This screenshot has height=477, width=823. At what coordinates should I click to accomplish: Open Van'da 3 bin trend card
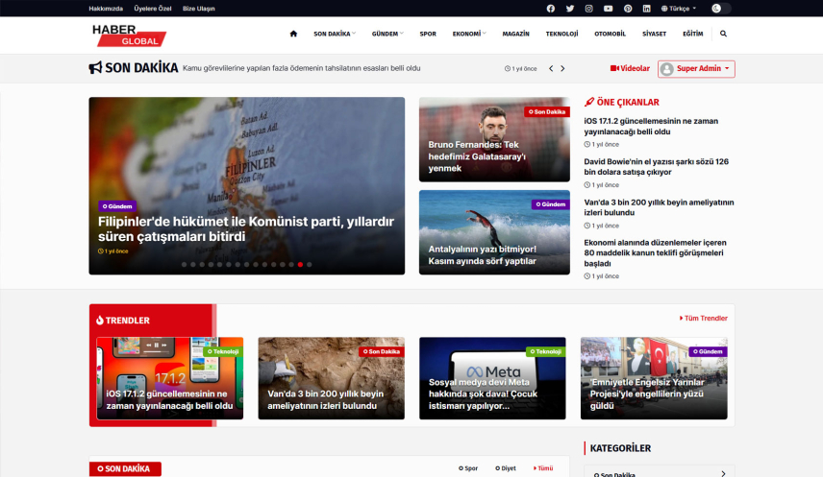[331, 378]
